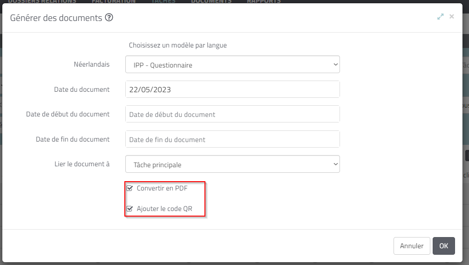The image size is (469, 265).
Task: Expand dialog with the fullscreen arrows icon
Action: click(x=440, y=17)
